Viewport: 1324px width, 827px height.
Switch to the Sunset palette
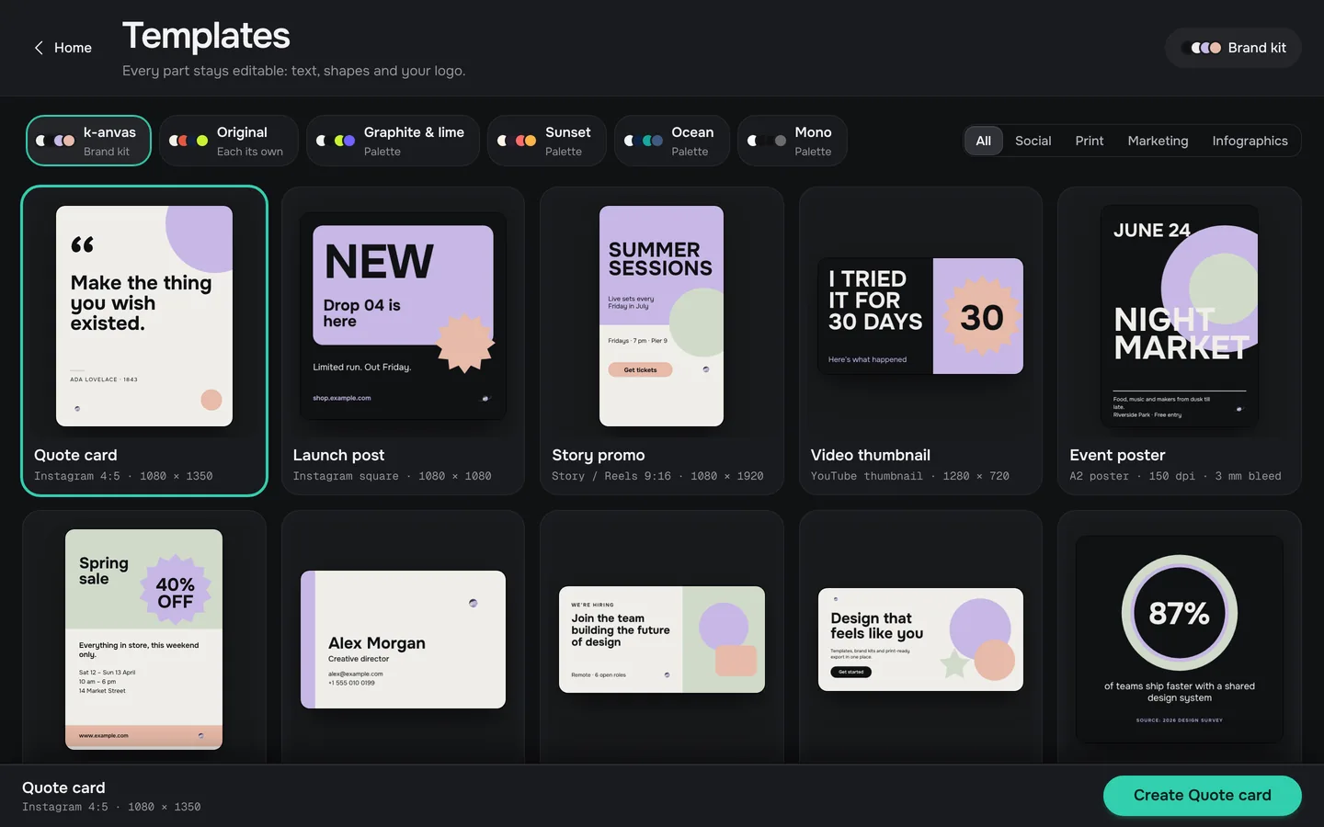(547, 141)
